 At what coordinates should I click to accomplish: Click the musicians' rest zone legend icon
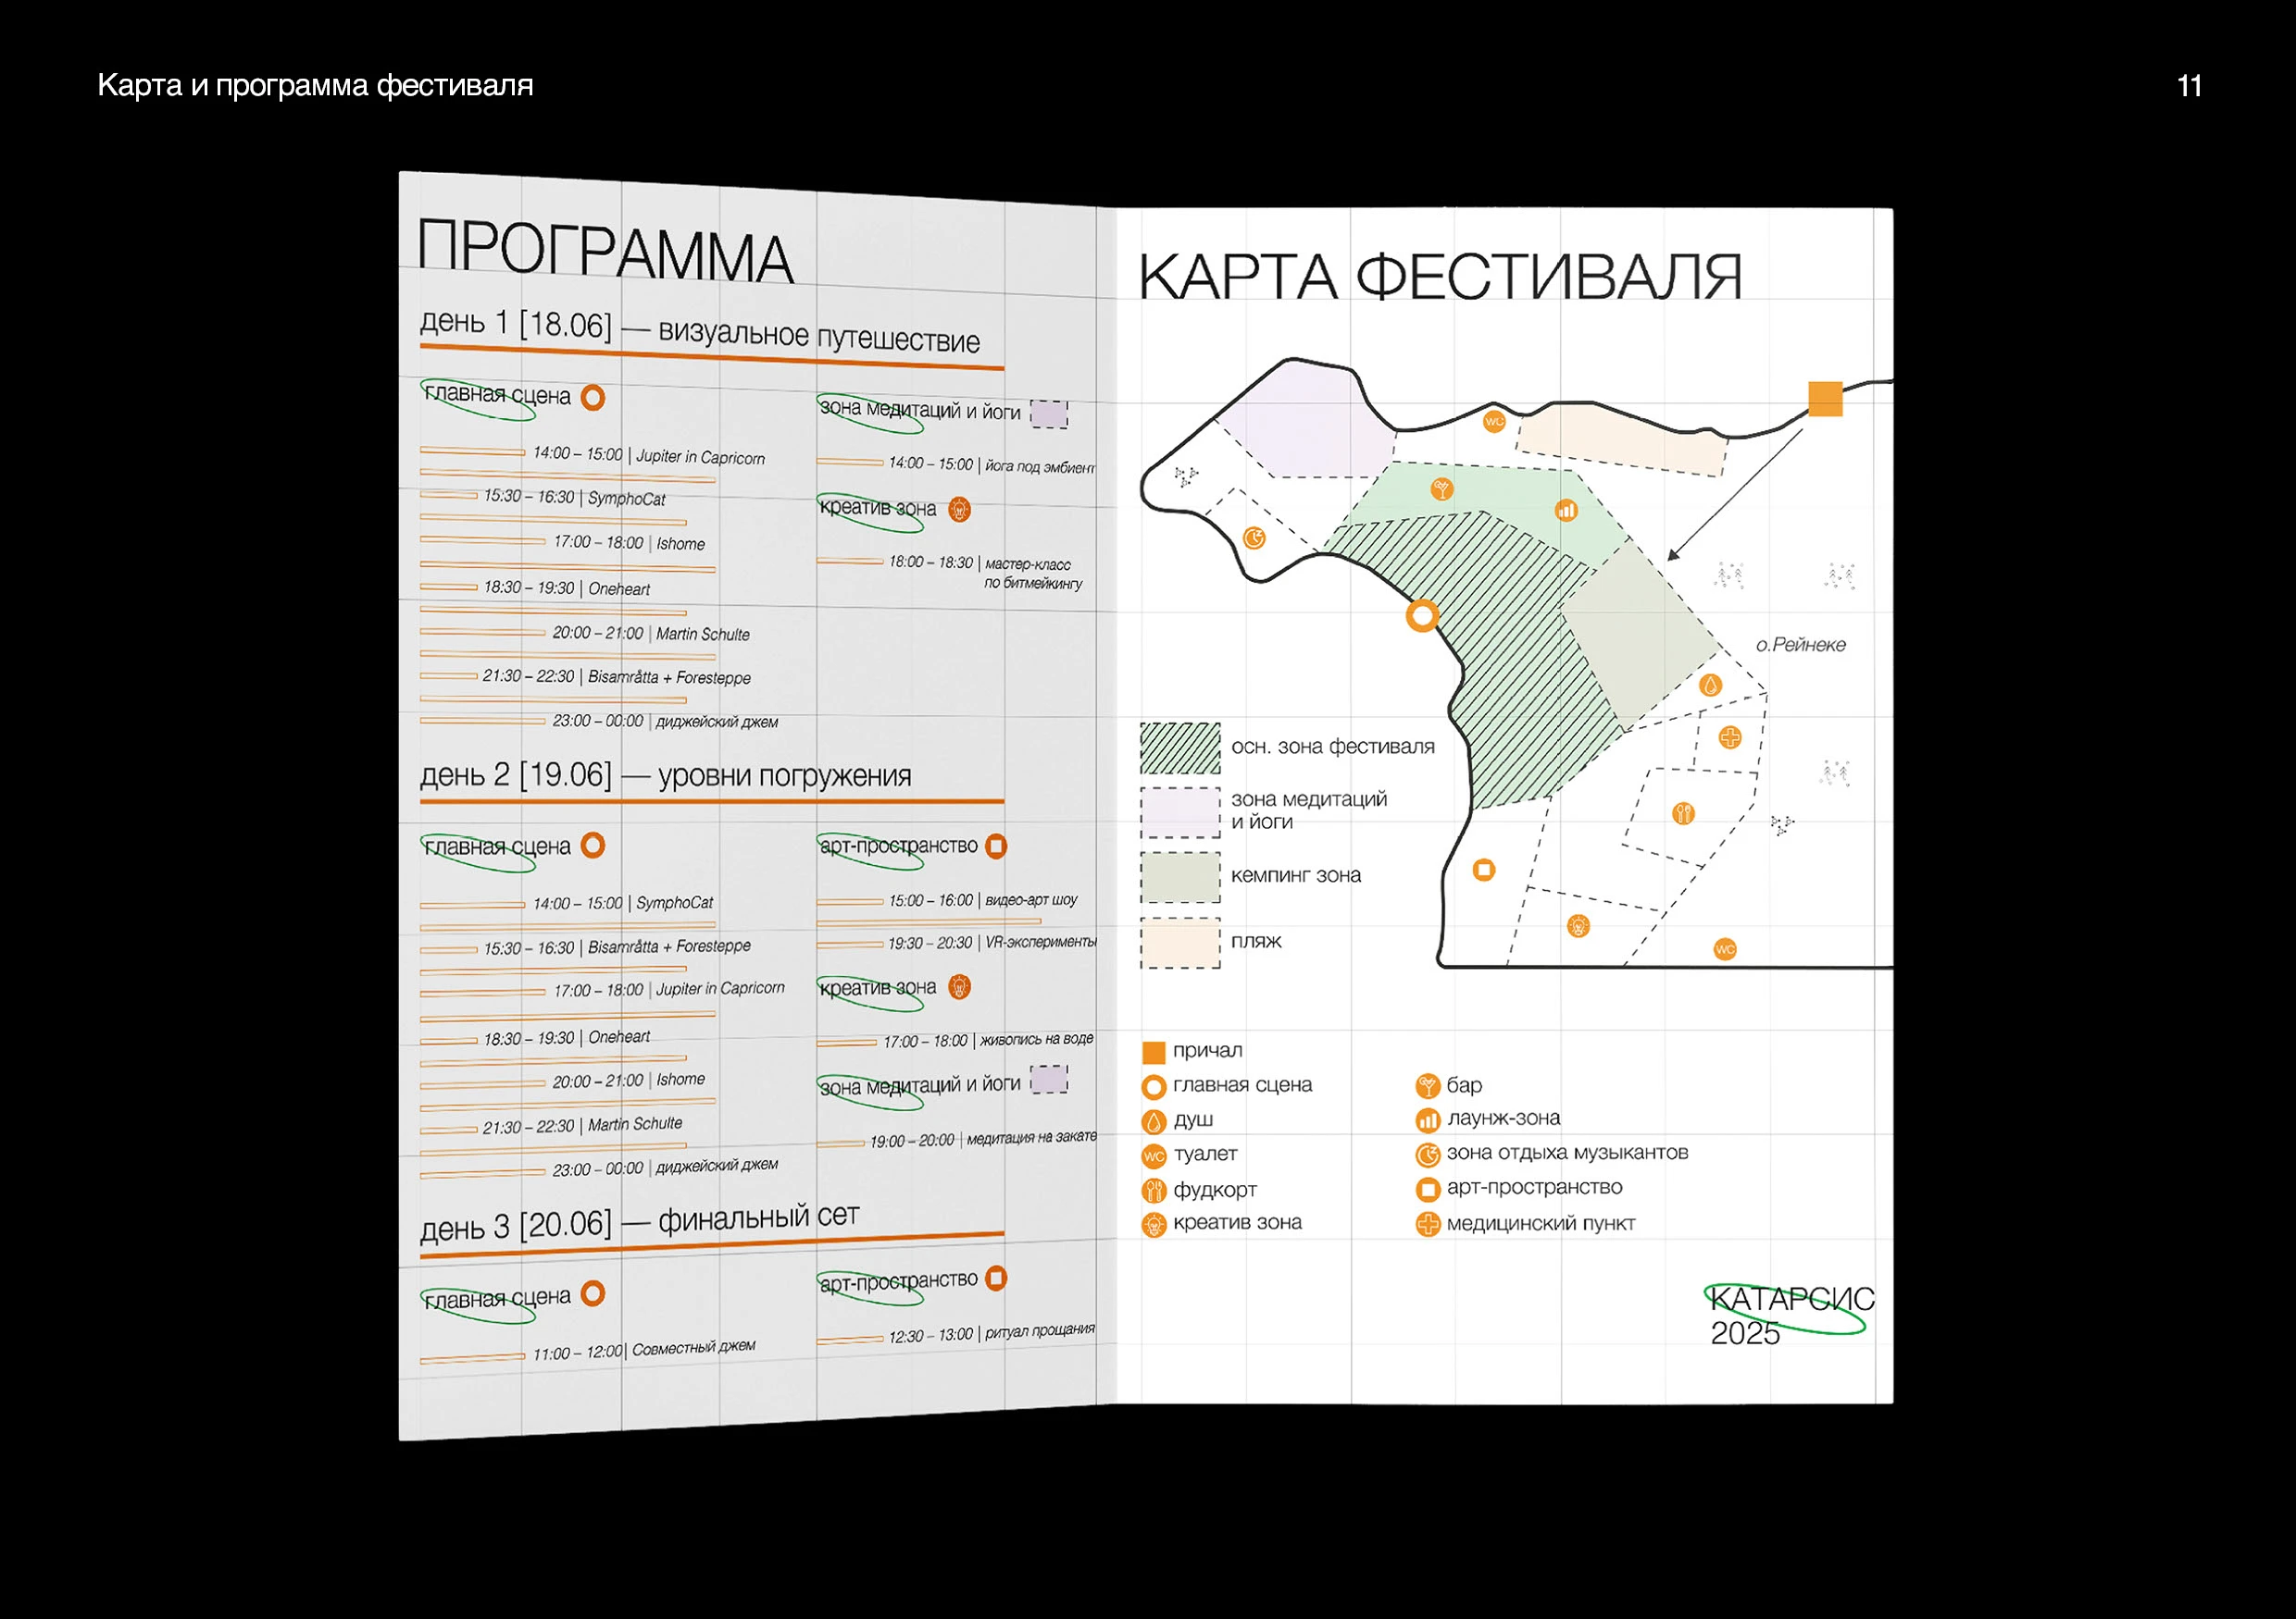tap(1427, 1155)
